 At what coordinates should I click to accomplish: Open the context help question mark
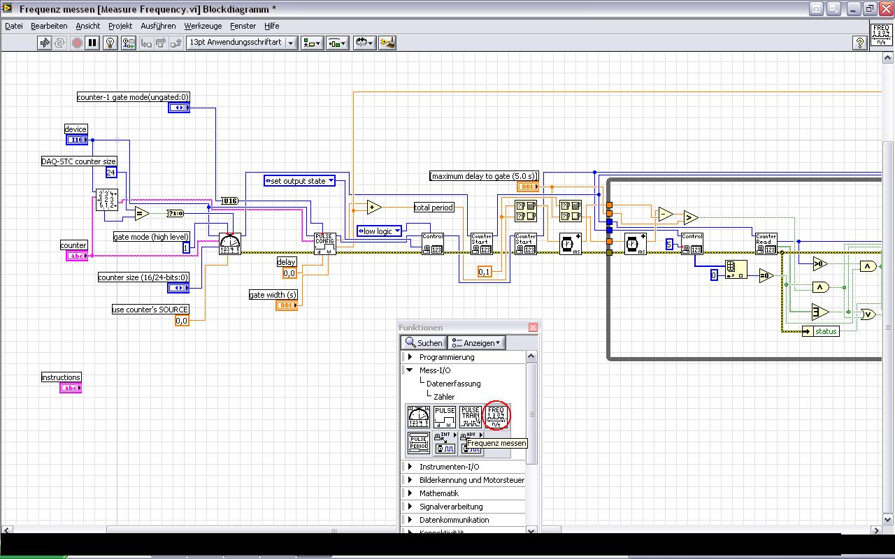coord(860,43)
